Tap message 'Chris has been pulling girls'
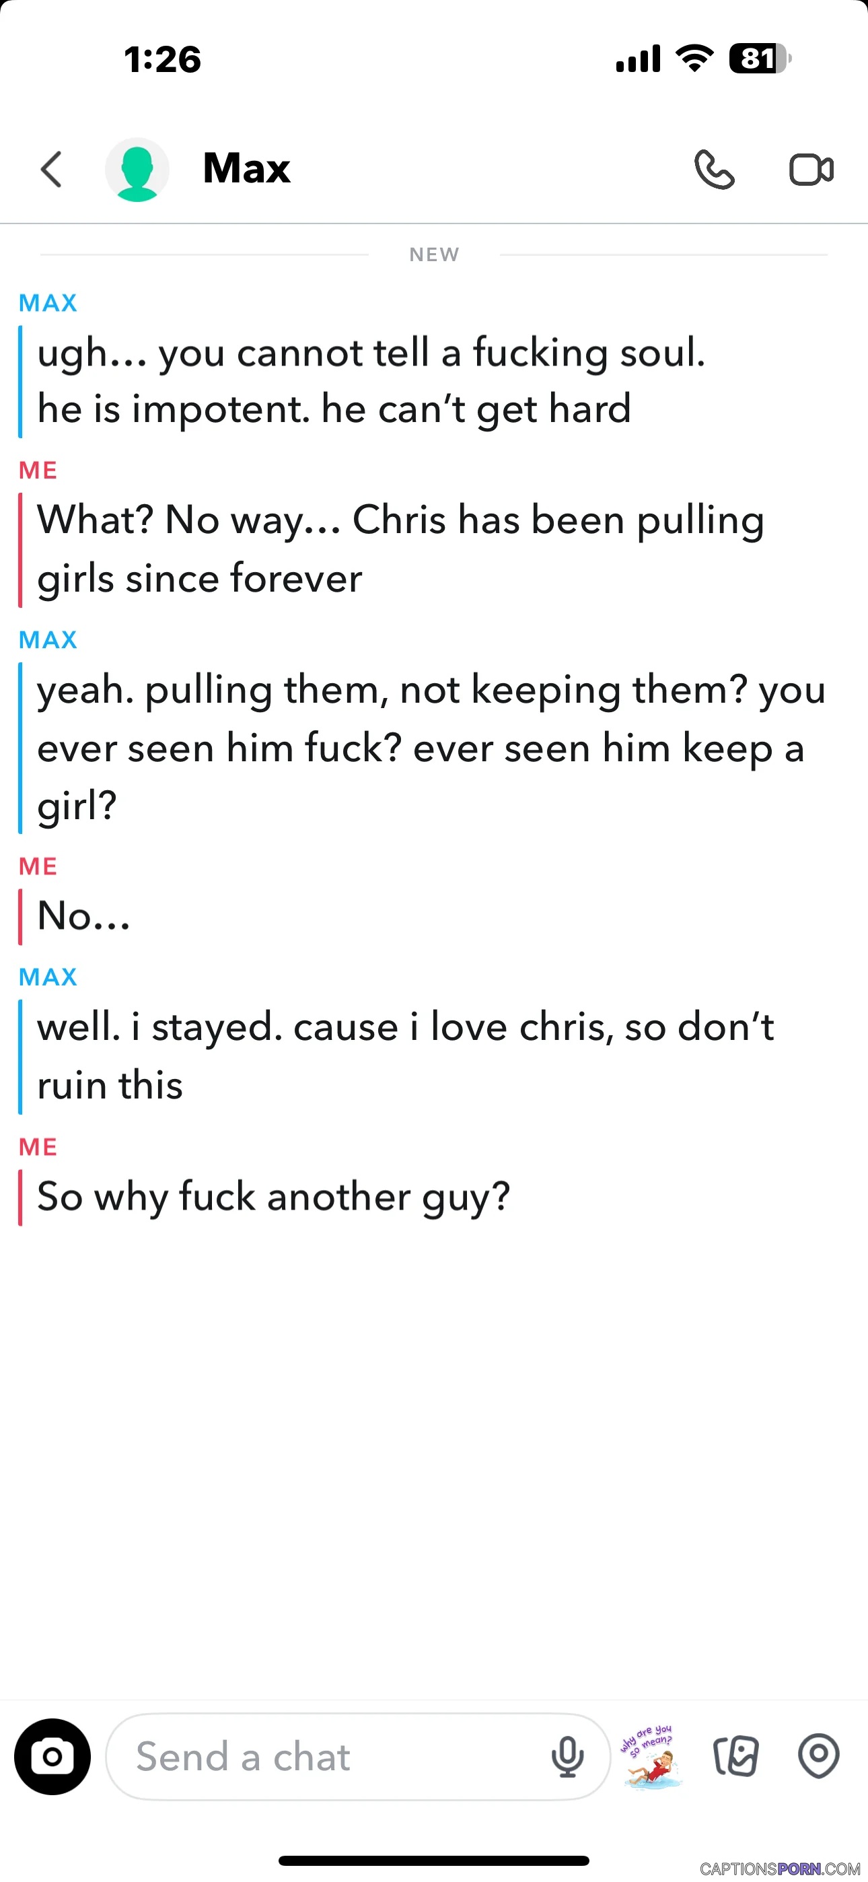Viewport: 868px width, 1882px height. click(x=400, y=549)
